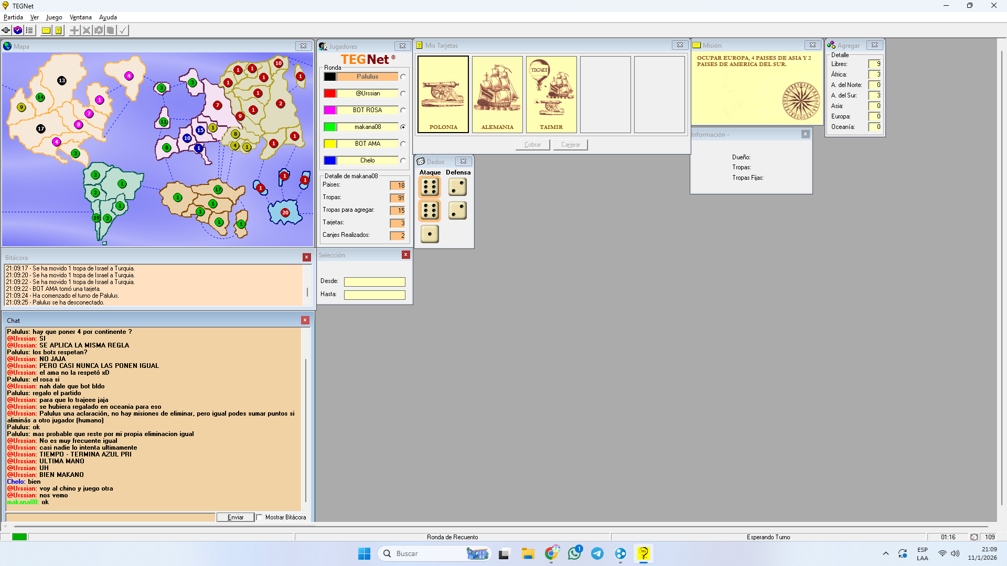The height and width of the screenshot is (566, 1007).
Task: Click the end turn checkmark icon
Action: point(123,30)
